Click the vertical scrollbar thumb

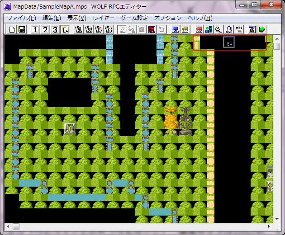(x=277, y=46)
